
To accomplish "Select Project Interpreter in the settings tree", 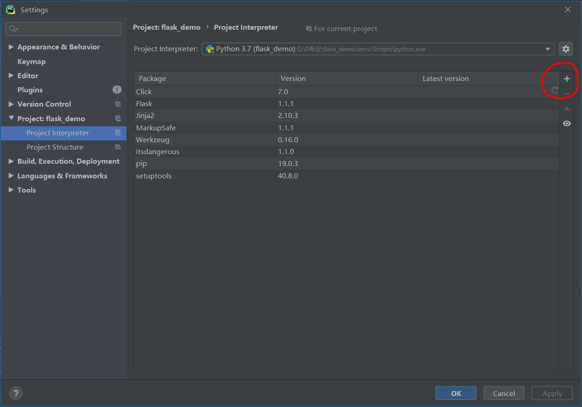I will 63,133.
